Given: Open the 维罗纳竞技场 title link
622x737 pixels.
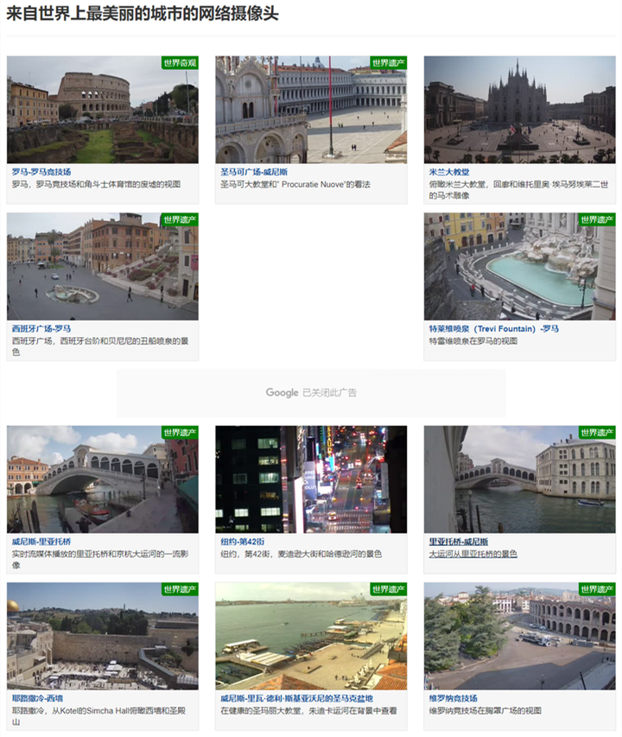Looking at the screenshot, I should click(454, 698).
